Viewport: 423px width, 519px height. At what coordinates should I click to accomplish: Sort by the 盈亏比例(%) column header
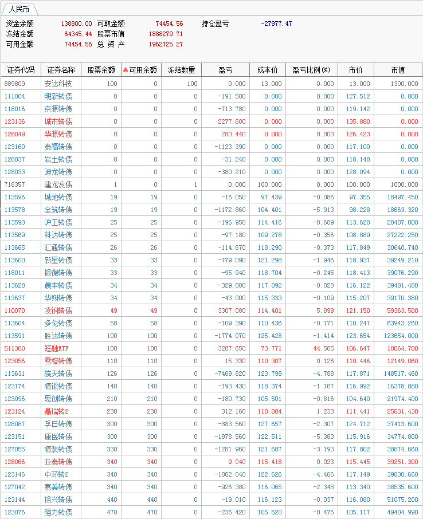pos(312,70)
